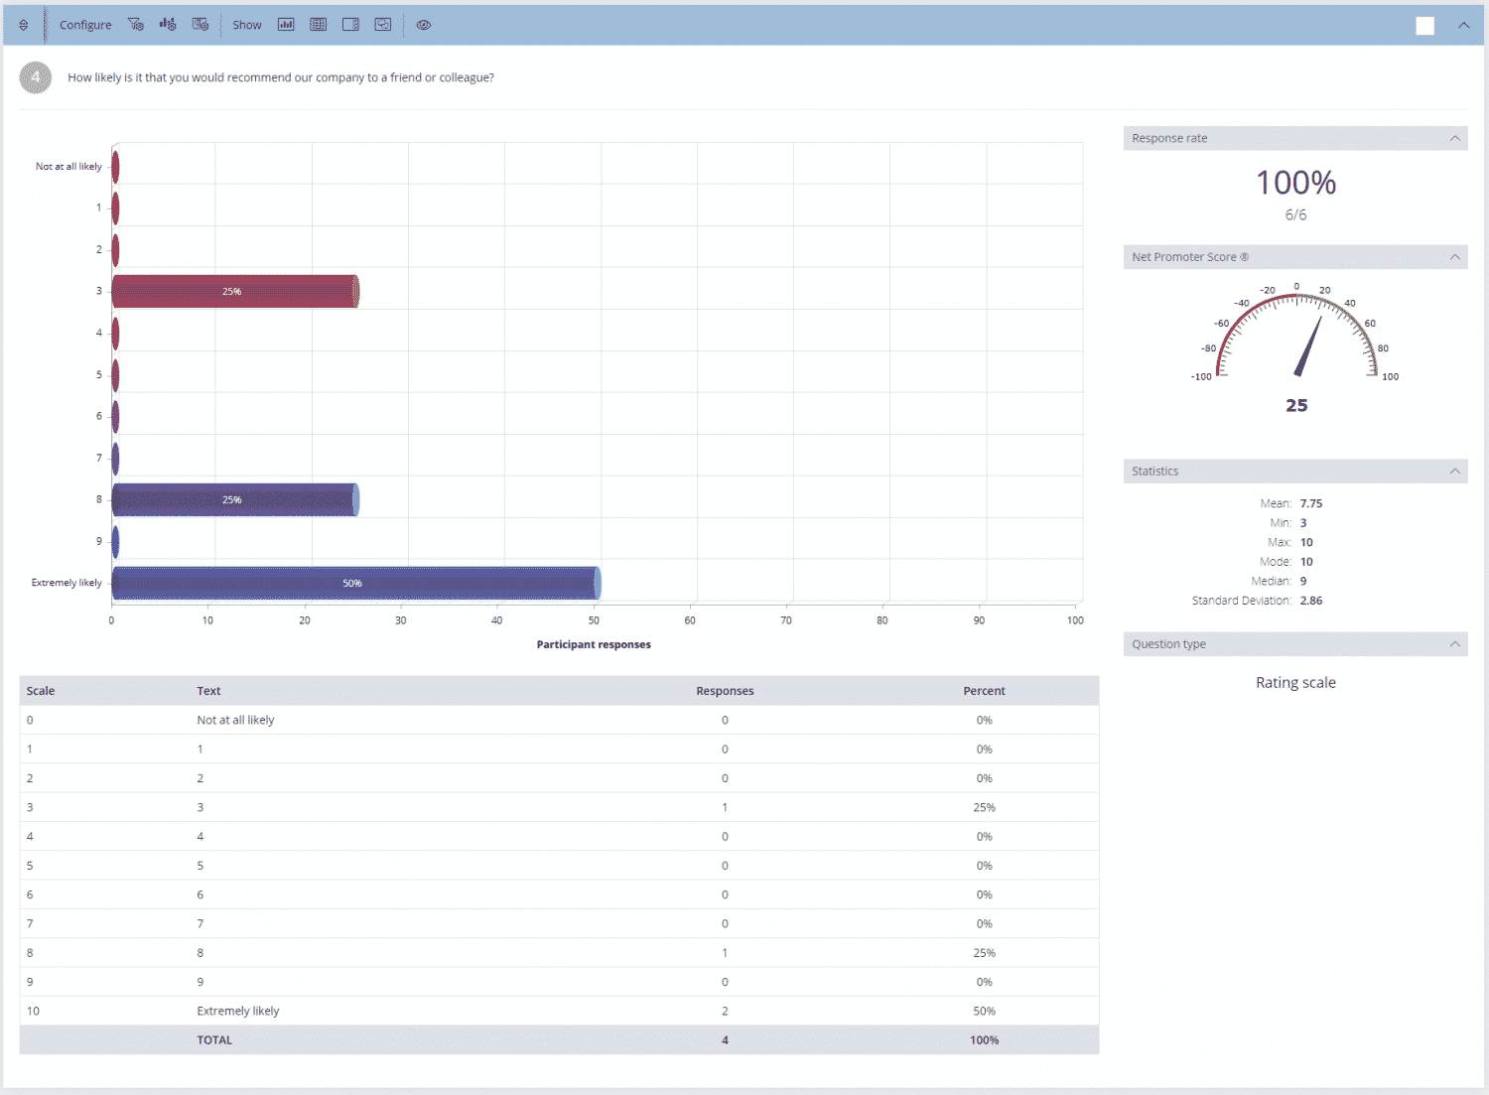
Task: Toggle visibility of the chart display
Action: click(286, 25)
